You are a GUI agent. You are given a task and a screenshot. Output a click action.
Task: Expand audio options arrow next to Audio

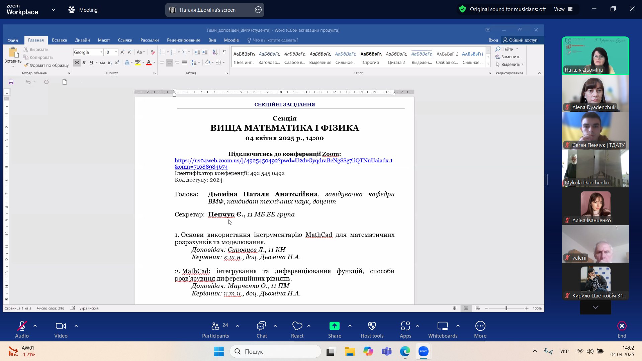(x=35, y=326)
